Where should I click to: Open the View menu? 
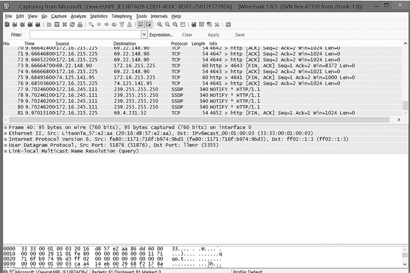32,16
